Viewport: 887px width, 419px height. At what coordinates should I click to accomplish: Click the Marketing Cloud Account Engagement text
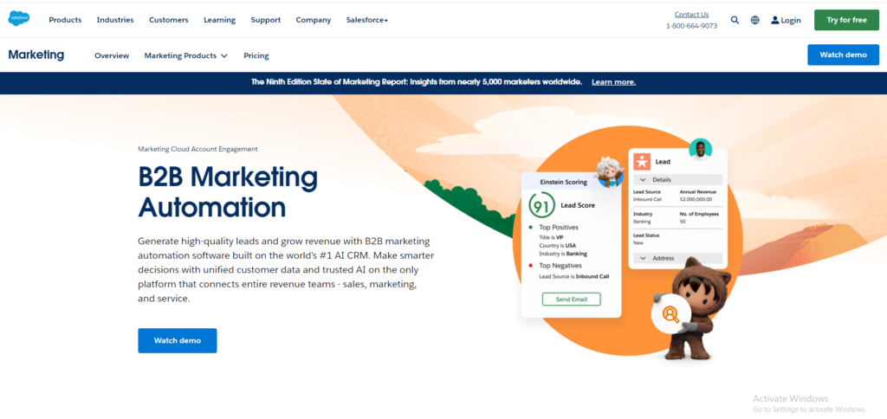(x=198, y=149)
